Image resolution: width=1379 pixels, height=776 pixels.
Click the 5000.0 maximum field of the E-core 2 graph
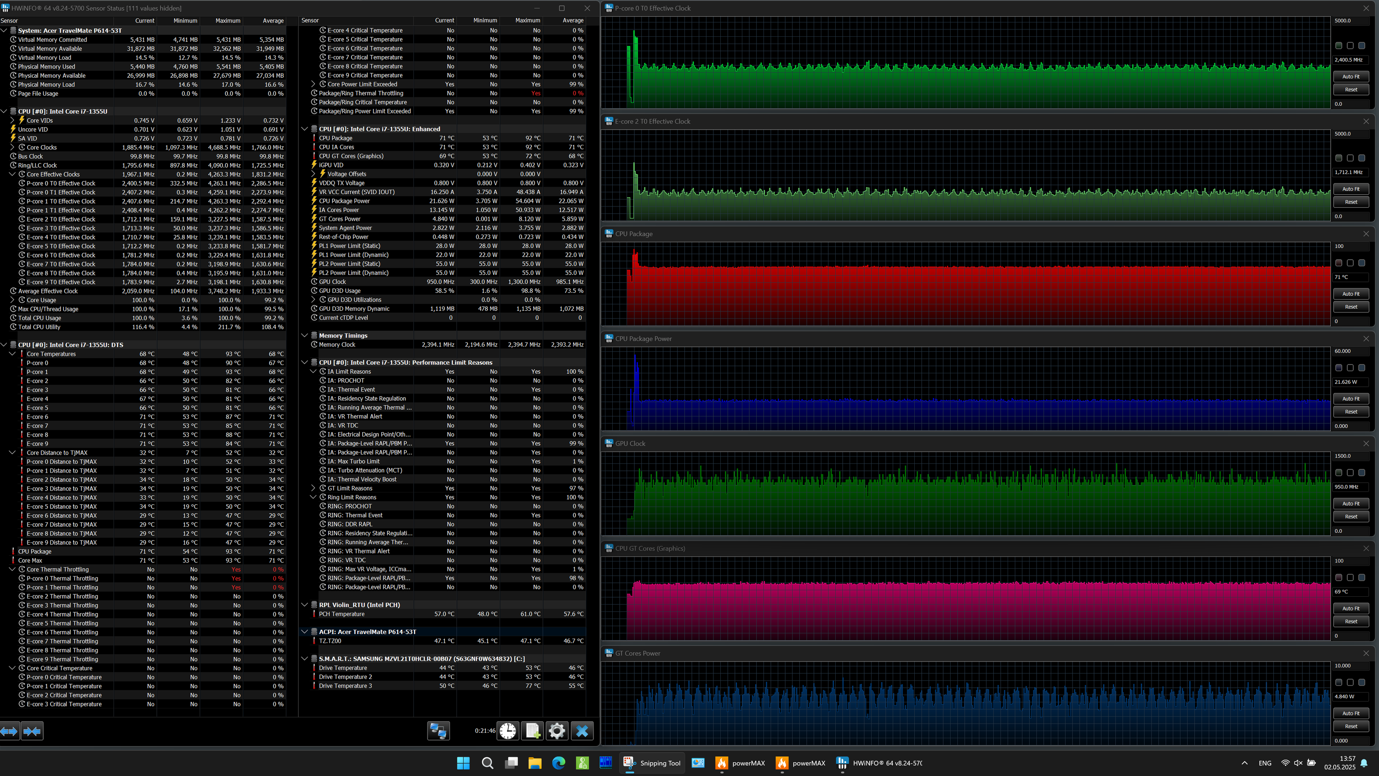[x=1349, y=134]
